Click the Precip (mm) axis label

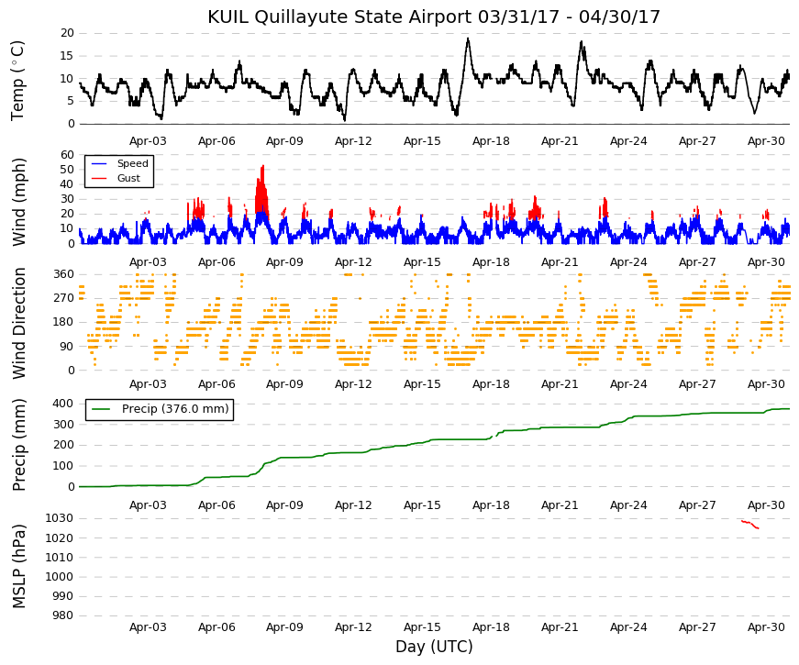(18, 445)
